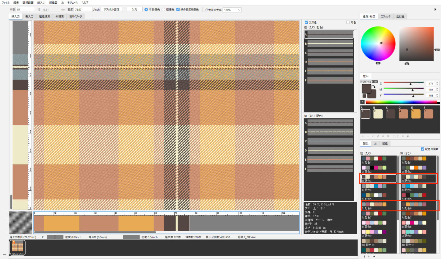Switch to the 織りイメージ tab
This screenshot has height=259, width=441.
(75, 16)
